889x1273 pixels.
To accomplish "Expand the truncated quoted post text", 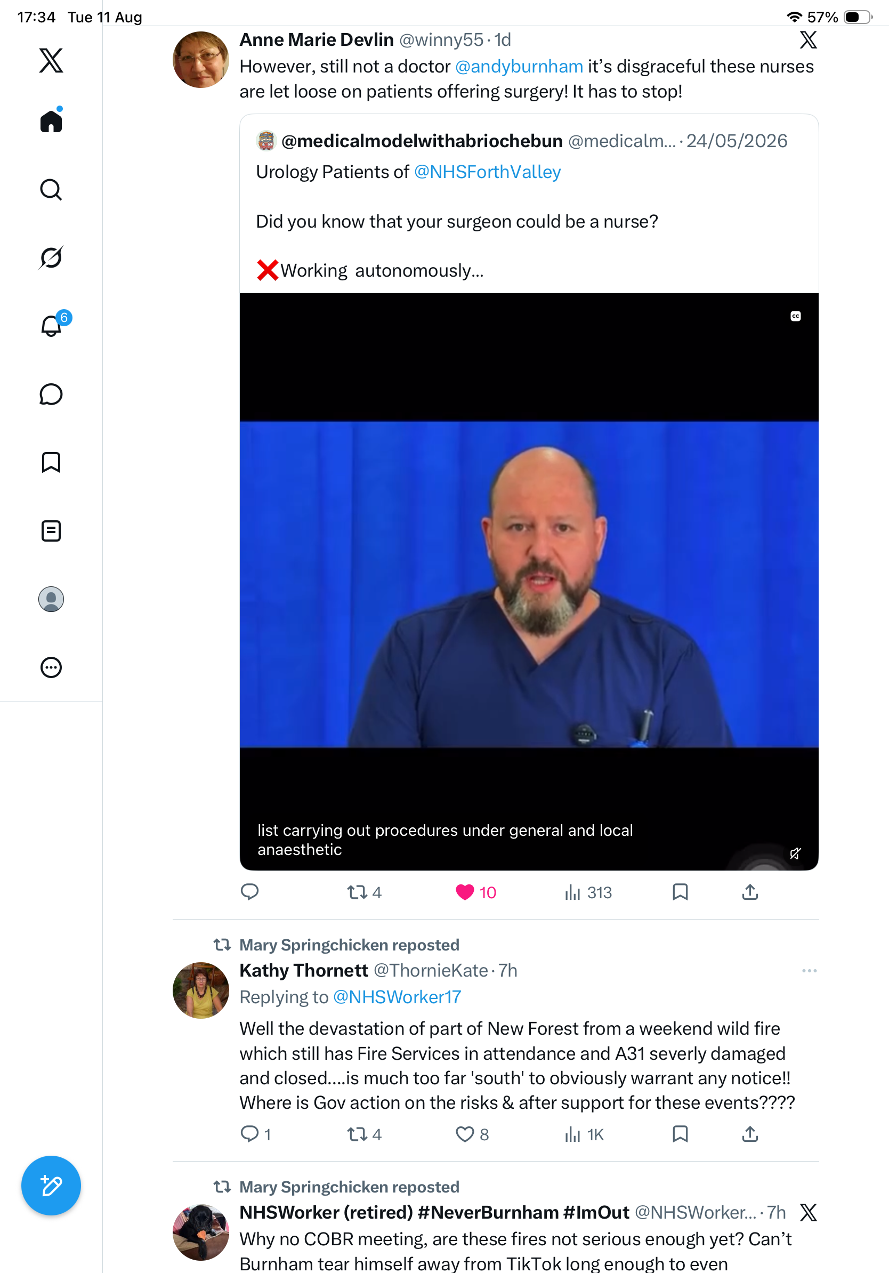I will click(x=382, y=271).
